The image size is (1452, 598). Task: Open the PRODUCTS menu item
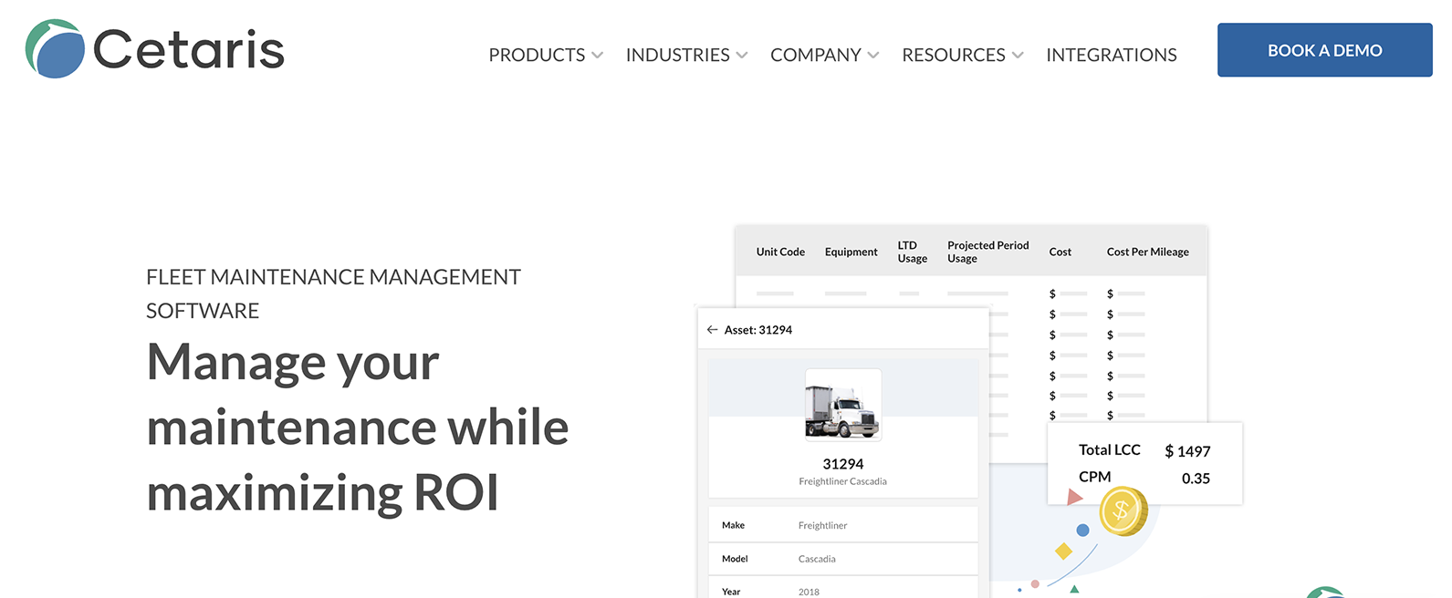537,55
